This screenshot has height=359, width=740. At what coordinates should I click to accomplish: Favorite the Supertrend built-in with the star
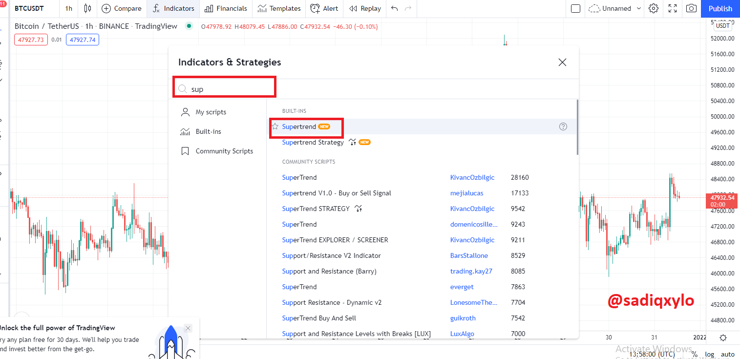click(x=275, y=127)
